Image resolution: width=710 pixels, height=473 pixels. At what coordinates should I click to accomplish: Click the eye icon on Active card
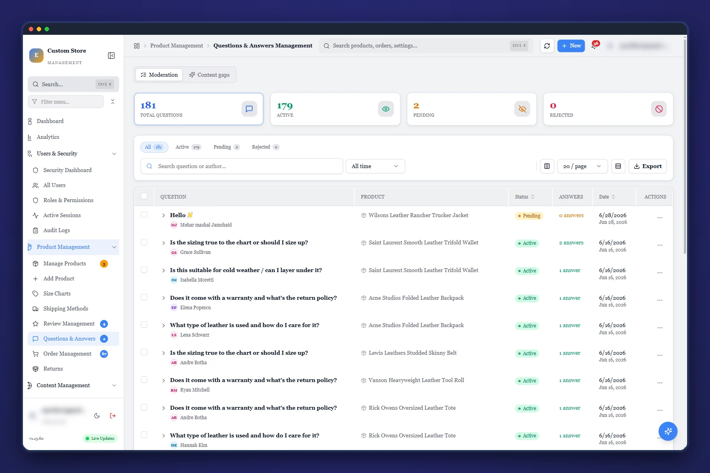(x=386, y=109)
